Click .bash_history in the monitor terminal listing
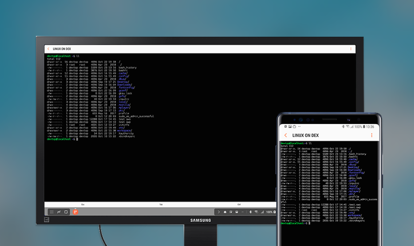 (127, 67)
